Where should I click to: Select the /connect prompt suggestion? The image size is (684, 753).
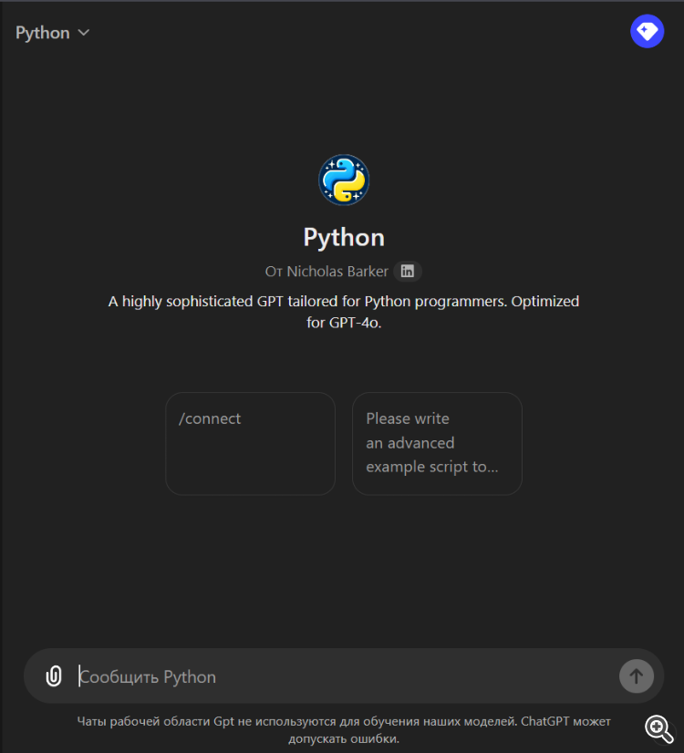pyautogui.click(x=250, y=444)
